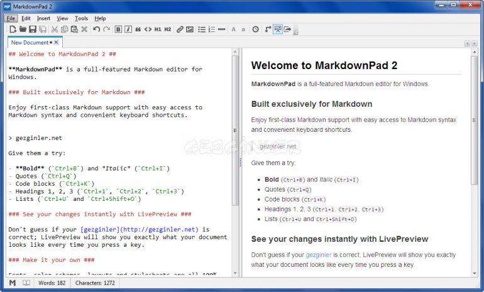
Task: Apply bold formatting with B icon
Action: coord(118,30)
